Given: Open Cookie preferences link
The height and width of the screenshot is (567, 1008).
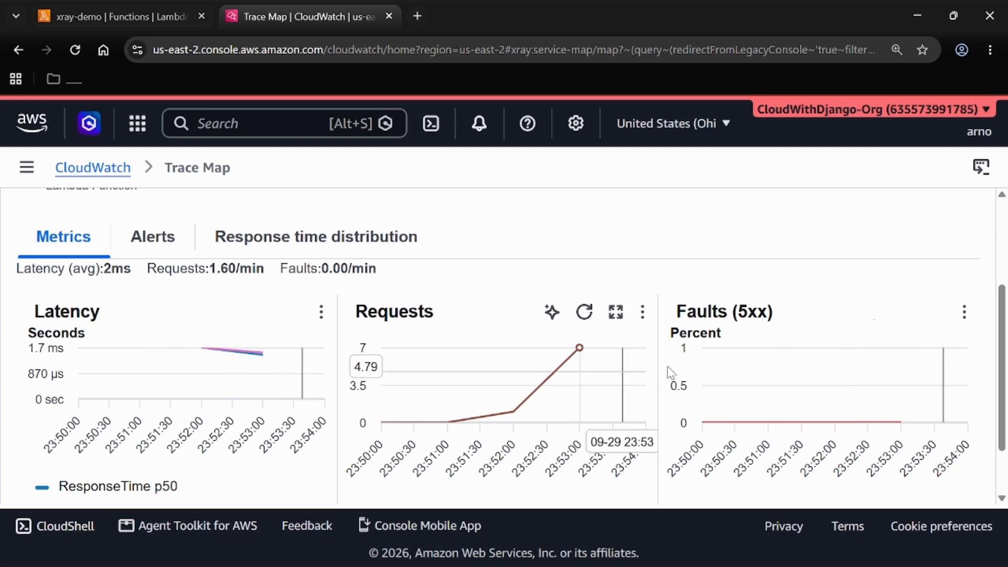Looking at the screenshot, I should (x=941, y=526).
